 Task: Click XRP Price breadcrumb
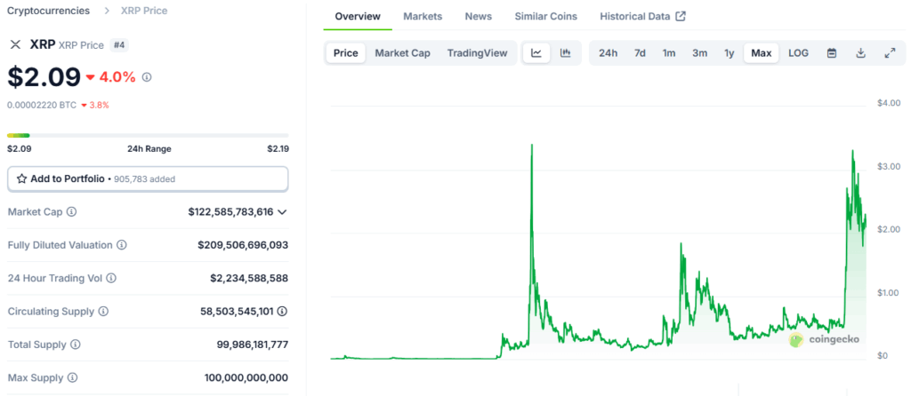pyautogui.click(x=144, y=11)
